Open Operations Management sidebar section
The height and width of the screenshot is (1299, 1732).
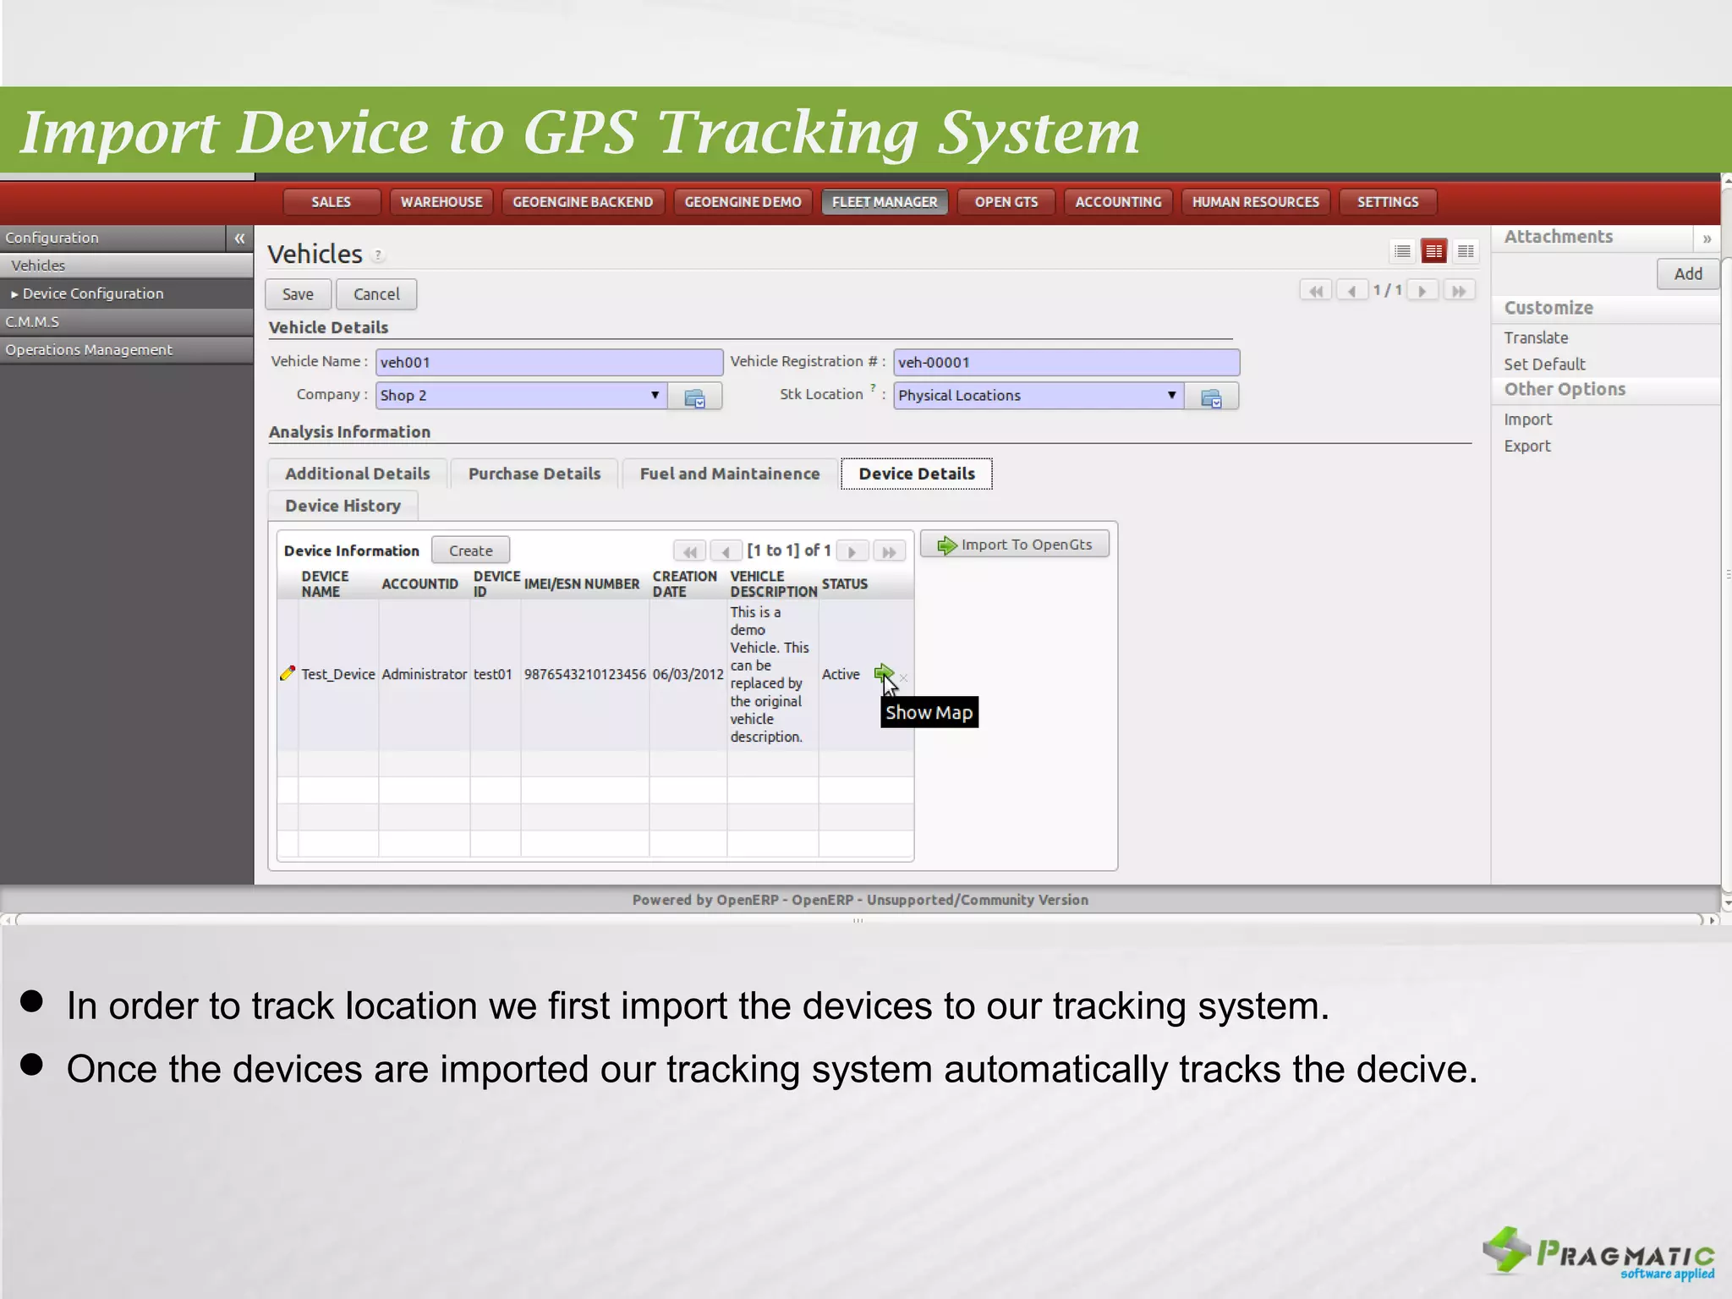point(127,350)
